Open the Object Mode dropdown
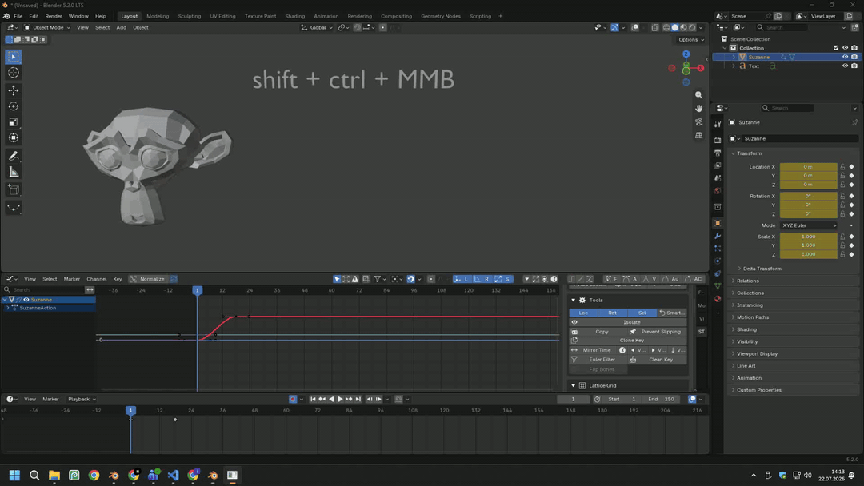 coord(47,27)
